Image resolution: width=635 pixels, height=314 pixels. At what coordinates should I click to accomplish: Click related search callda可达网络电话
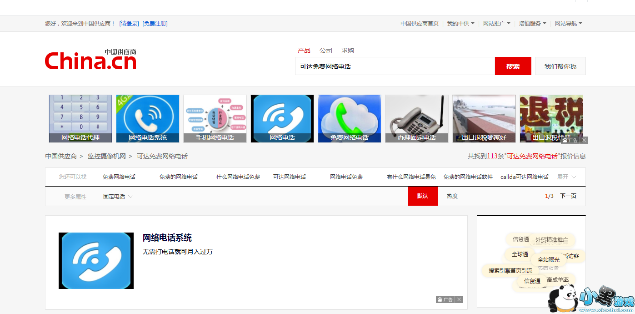525,177
